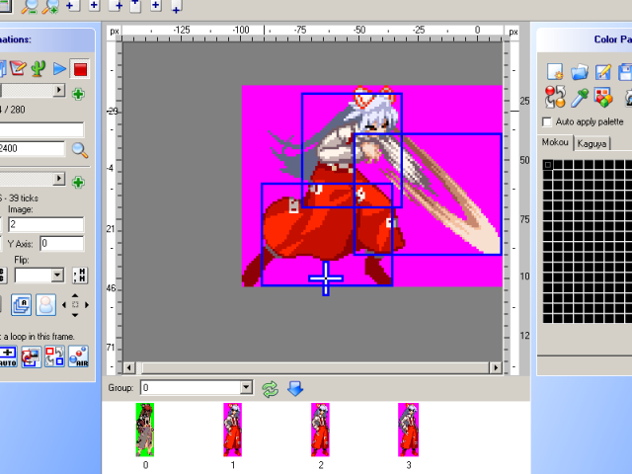
Task: Create a new palette with the new-file icon
Action: [x=555, y=72]
